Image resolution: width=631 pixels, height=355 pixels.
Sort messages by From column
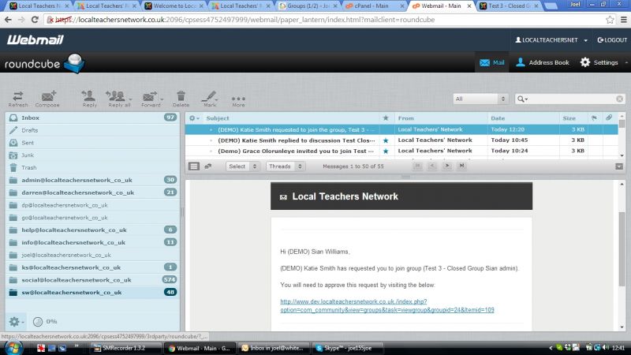[x=405, y=118]
